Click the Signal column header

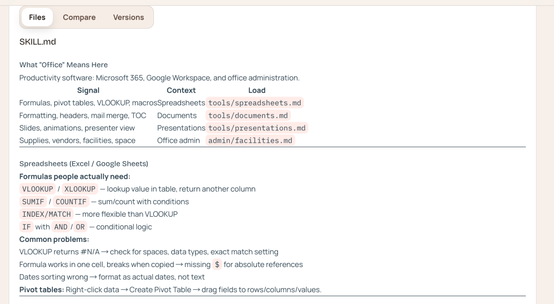pyautogui.click(x=88, y=90)
